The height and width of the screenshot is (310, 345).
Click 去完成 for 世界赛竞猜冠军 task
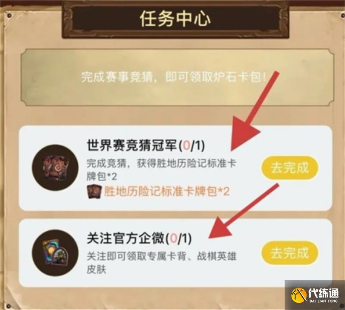(x=290, y=167)
